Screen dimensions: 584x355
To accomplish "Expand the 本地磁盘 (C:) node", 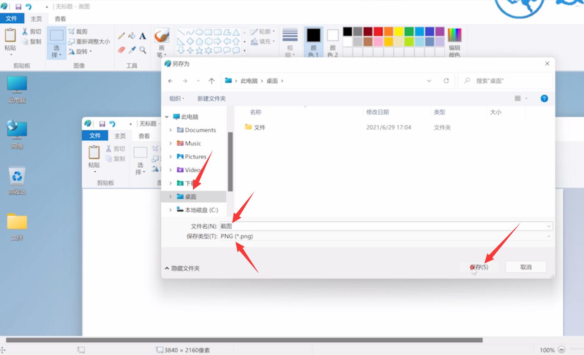I will coord(170,210).
